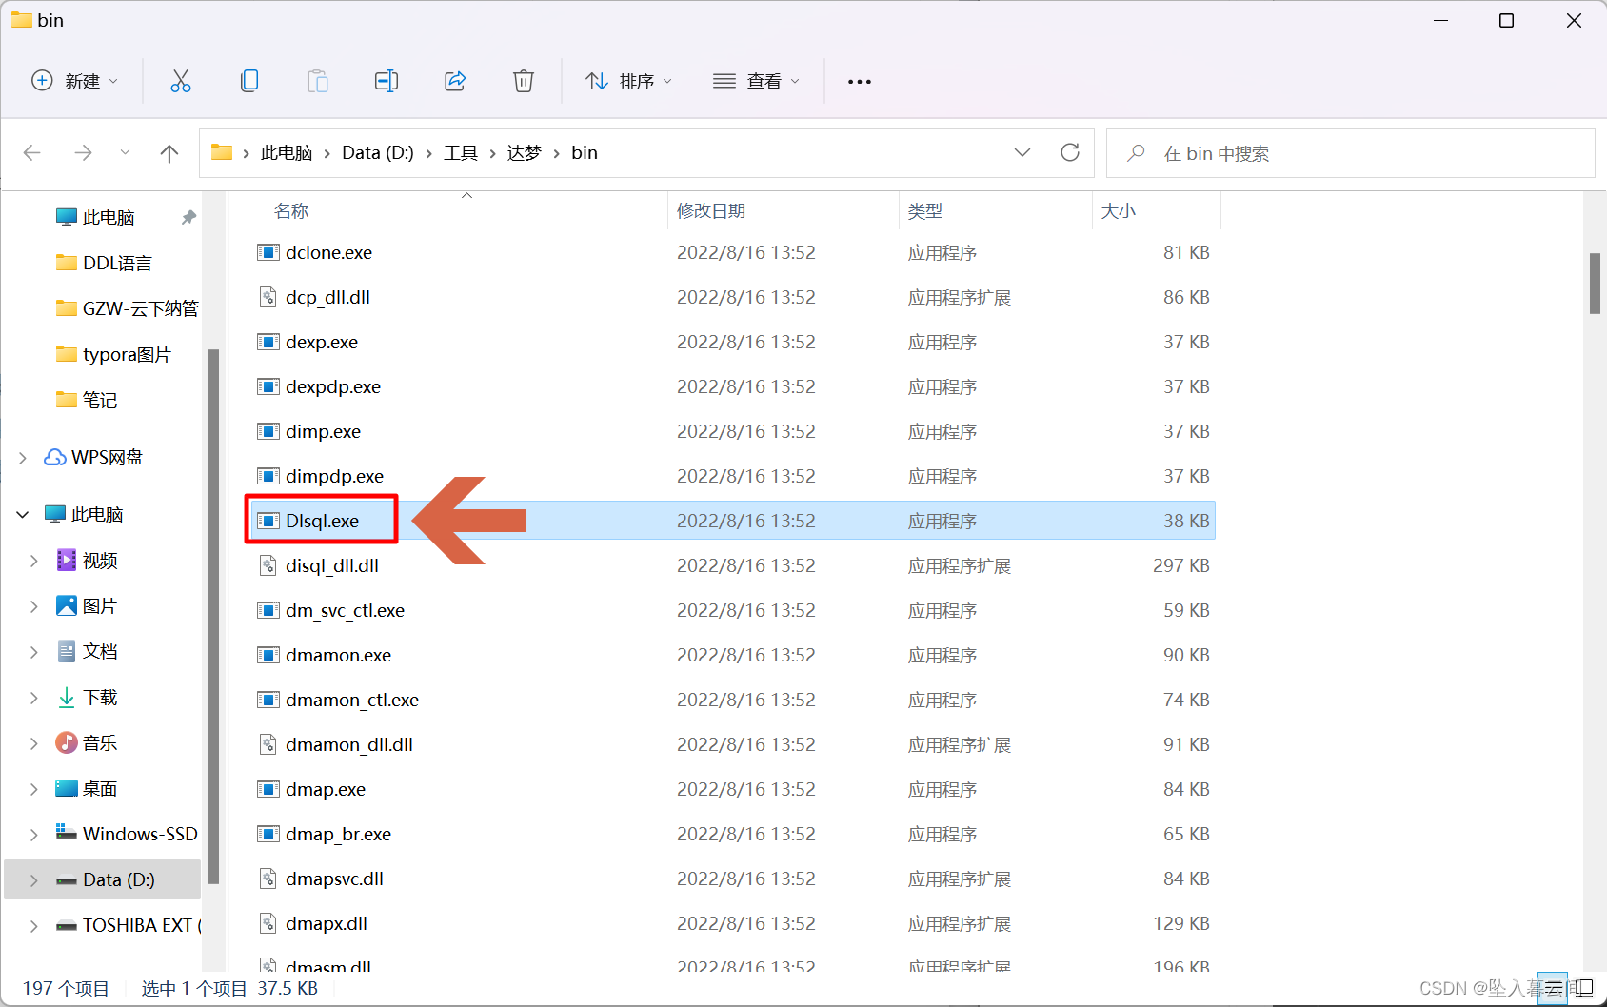Click the pin icon next to 此电脑
This screenshot has width=1607, height=1007.
pyautogui.click(x=188, y=217)
